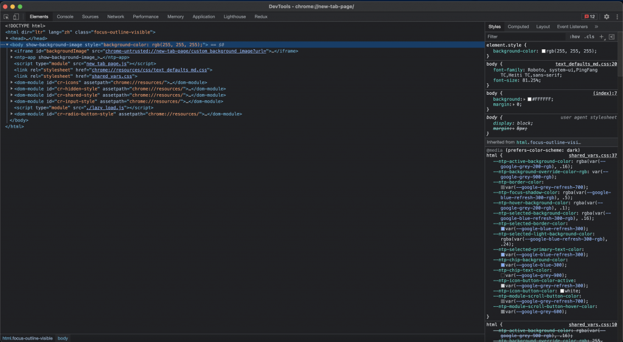Expand the cr-icons dom-module node

coord(12,83)
